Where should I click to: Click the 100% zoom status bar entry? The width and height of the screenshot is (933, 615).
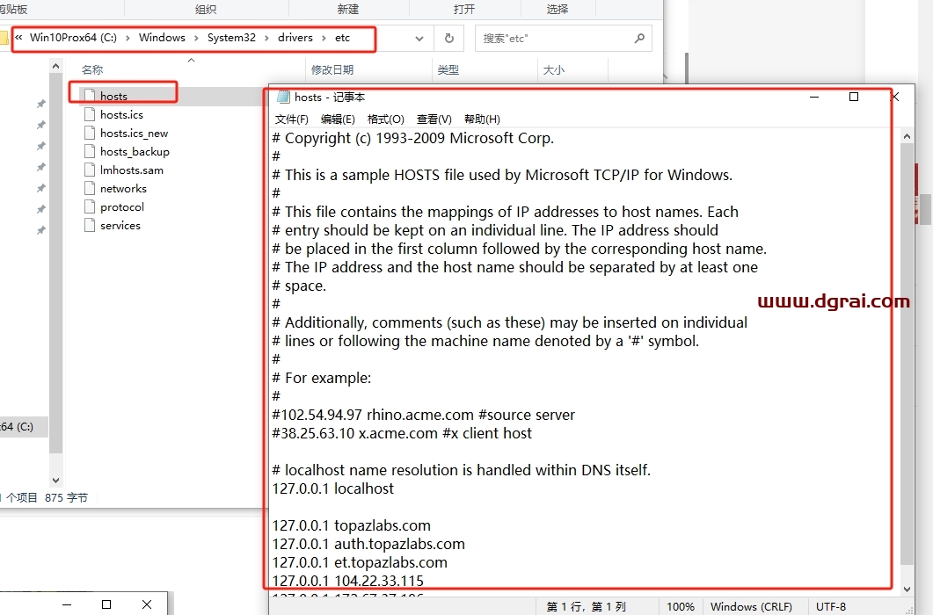(680, 607)
